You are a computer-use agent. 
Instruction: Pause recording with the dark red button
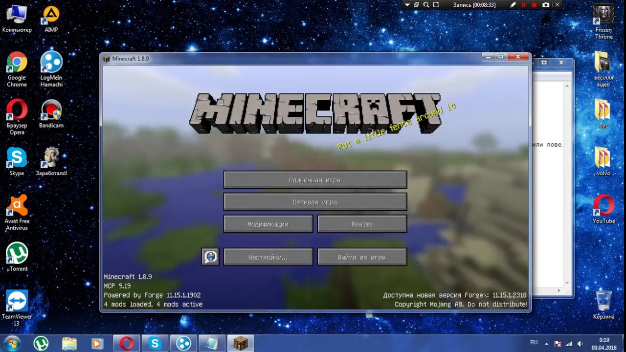point(524,5)
